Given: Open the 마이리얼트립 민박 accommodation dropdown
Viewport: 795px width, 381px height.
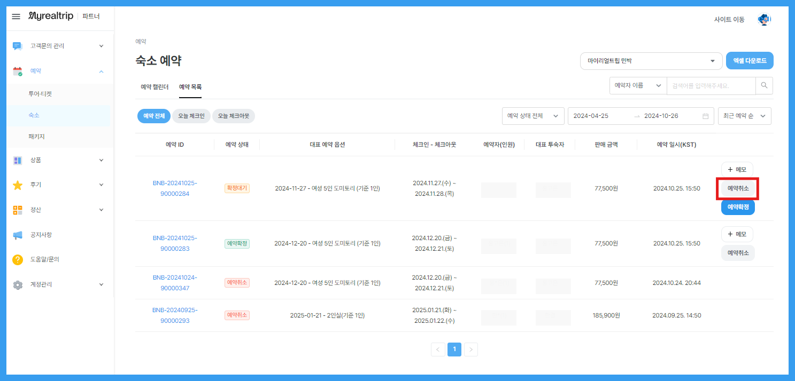Looking at the screenshot, I should pyautogui.click(x=651, y=61).
